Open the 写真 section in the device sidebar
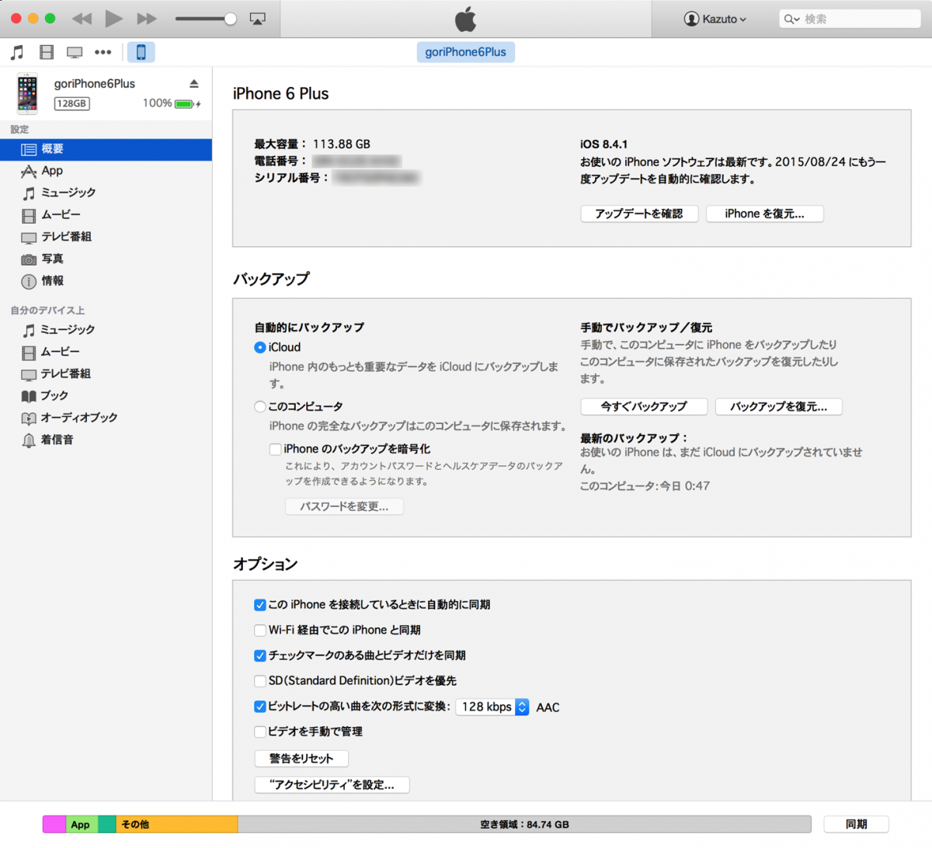932x848 pixels. pos(47,259)
